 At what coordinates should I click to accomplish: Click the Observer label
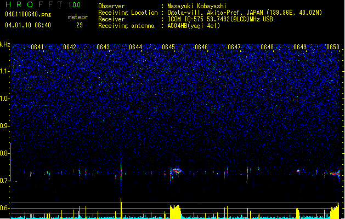click(111, 6)
